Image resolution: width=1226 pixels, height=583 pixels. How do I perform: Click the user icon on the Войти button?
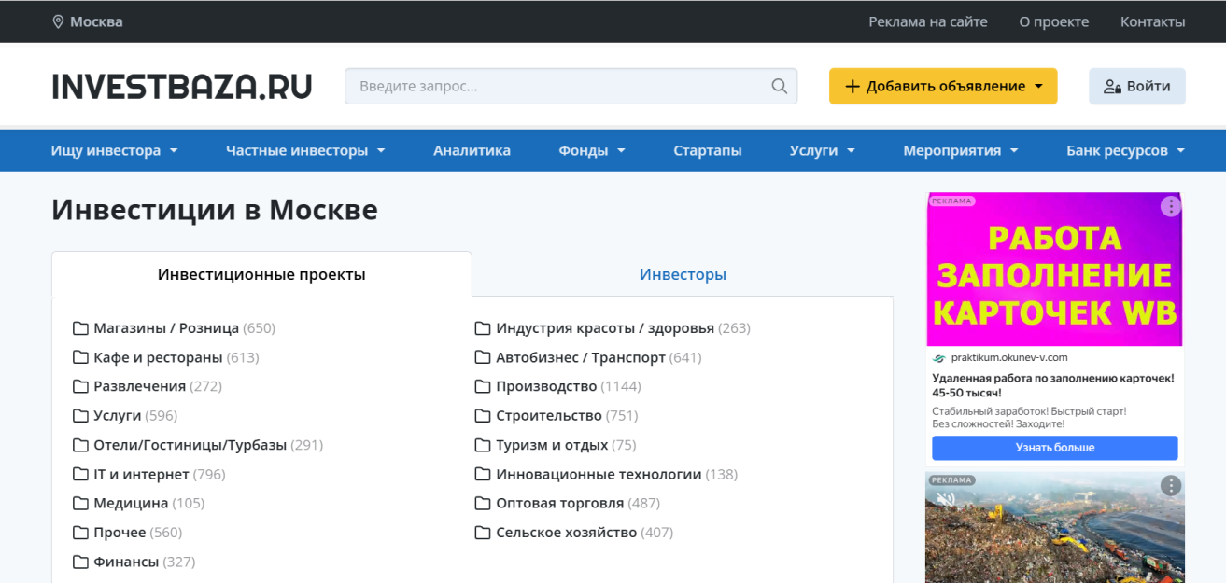click(x=1113, y=86)
